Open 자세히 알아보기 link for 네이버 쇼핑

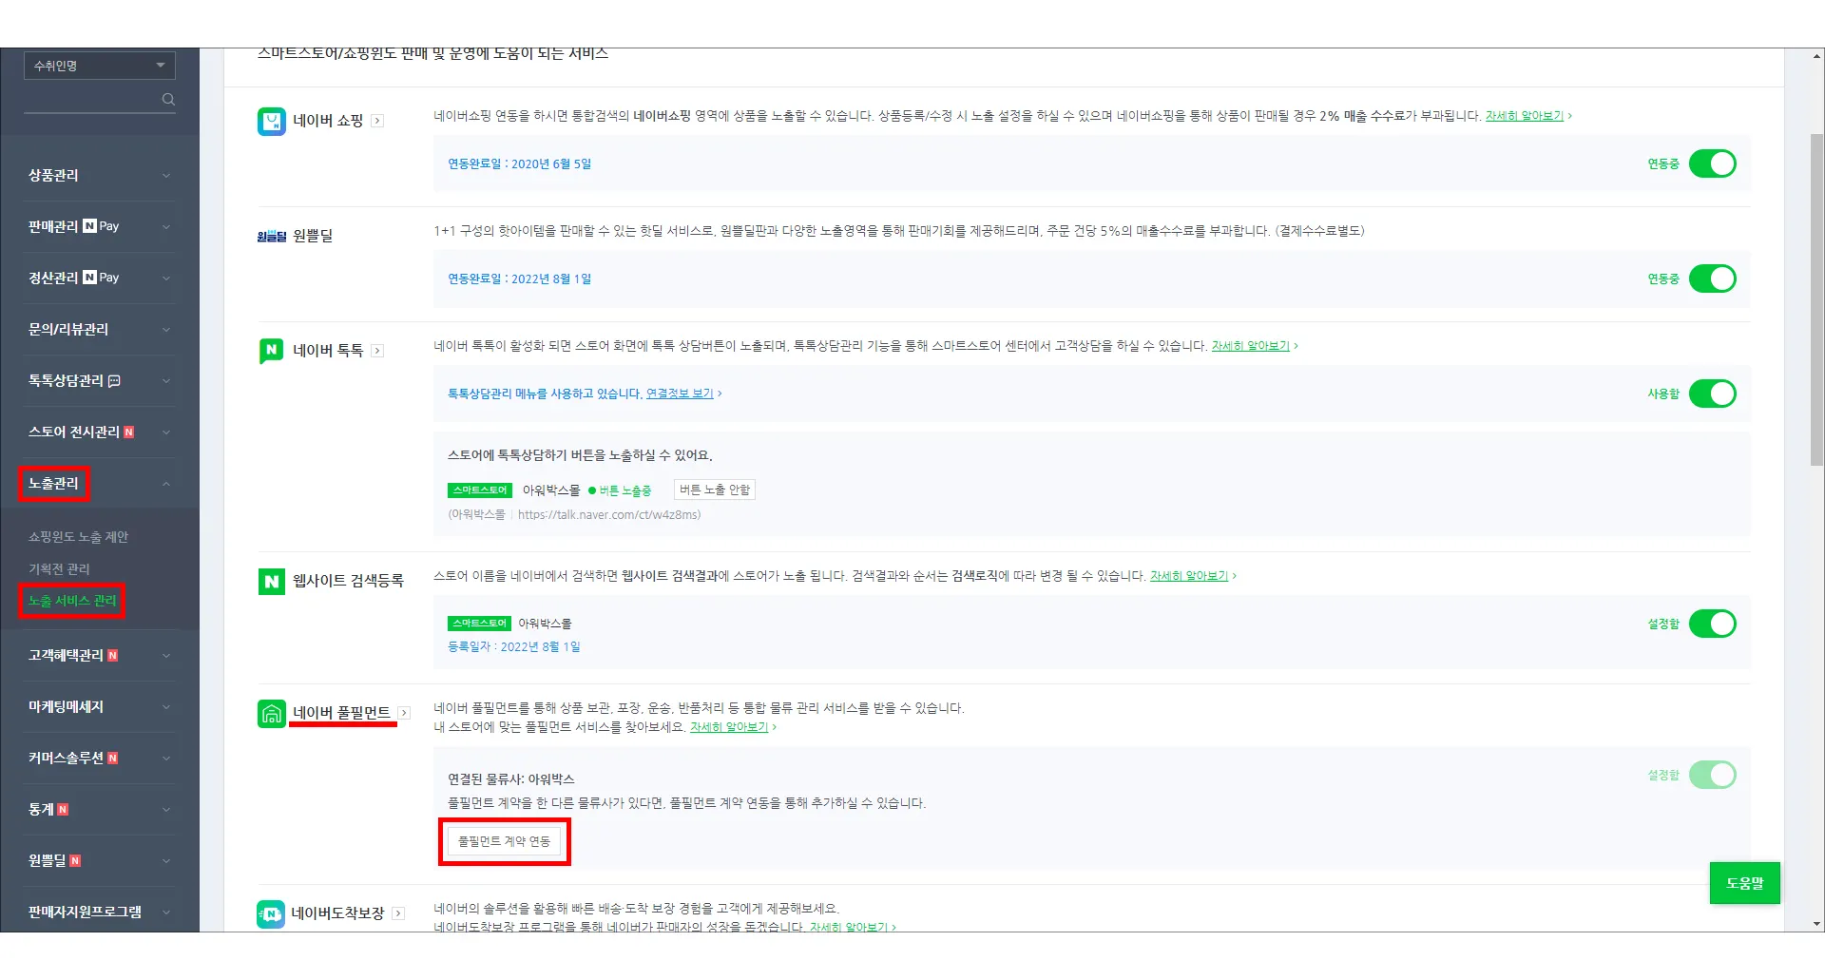(1525, 116)
